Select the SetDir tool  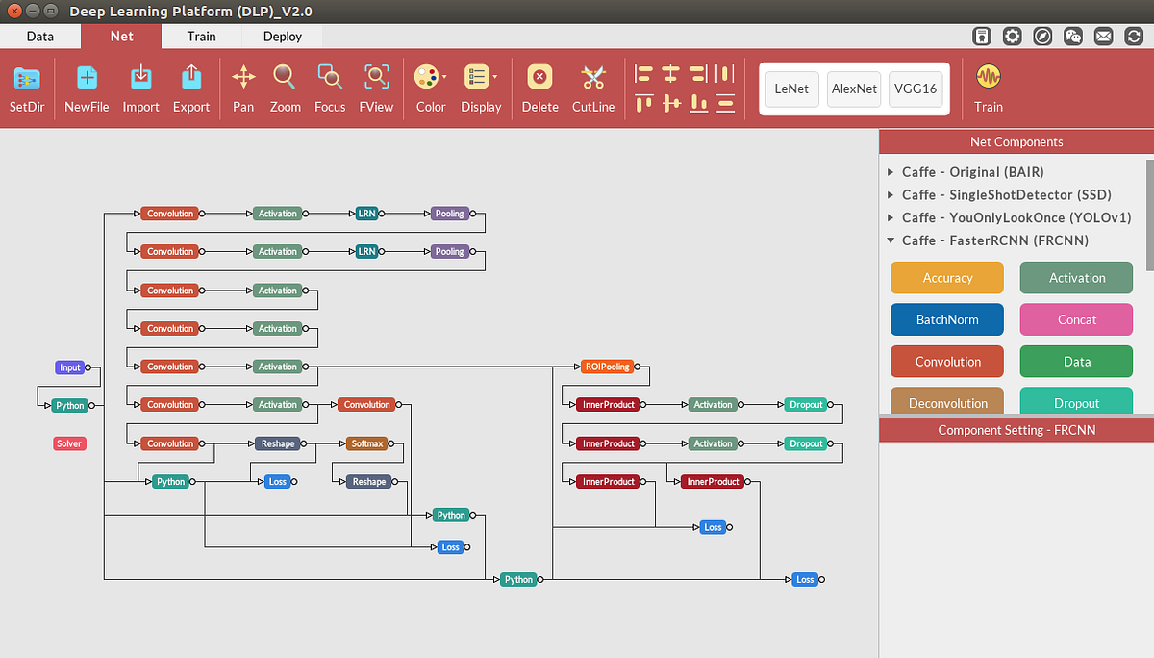point(26,88)
